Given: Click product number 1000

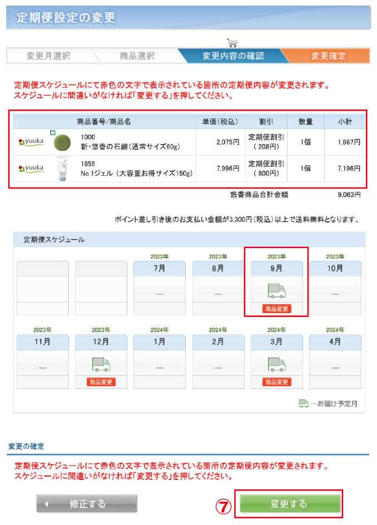Looking at the screenshot, I should point(88,137).
